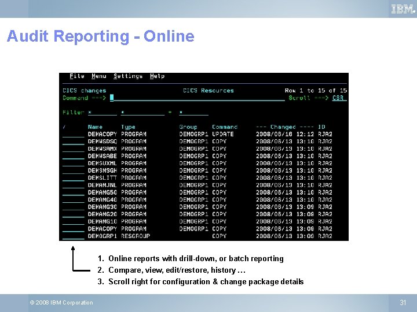
Task: Click the RJA2 ID in the DEMACOPY UPDATE row
Action: (x=325, y=134)
